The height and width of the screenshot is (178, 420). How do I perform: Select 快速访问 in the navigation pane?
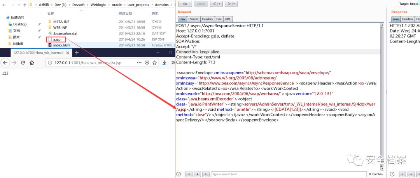click(x=15, y=17)
